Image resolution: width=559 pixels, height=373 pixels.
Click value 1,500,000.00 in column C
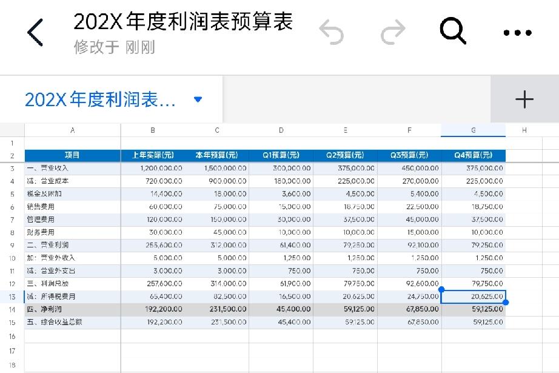(226, 169)
